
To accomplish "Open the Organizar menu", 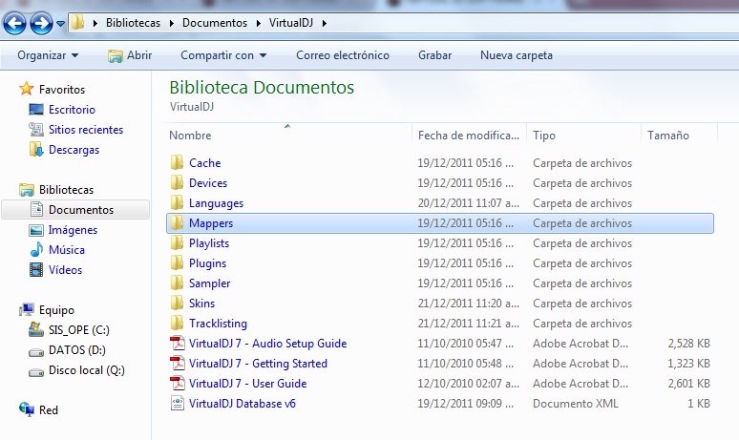I will (x=48, y=55).
